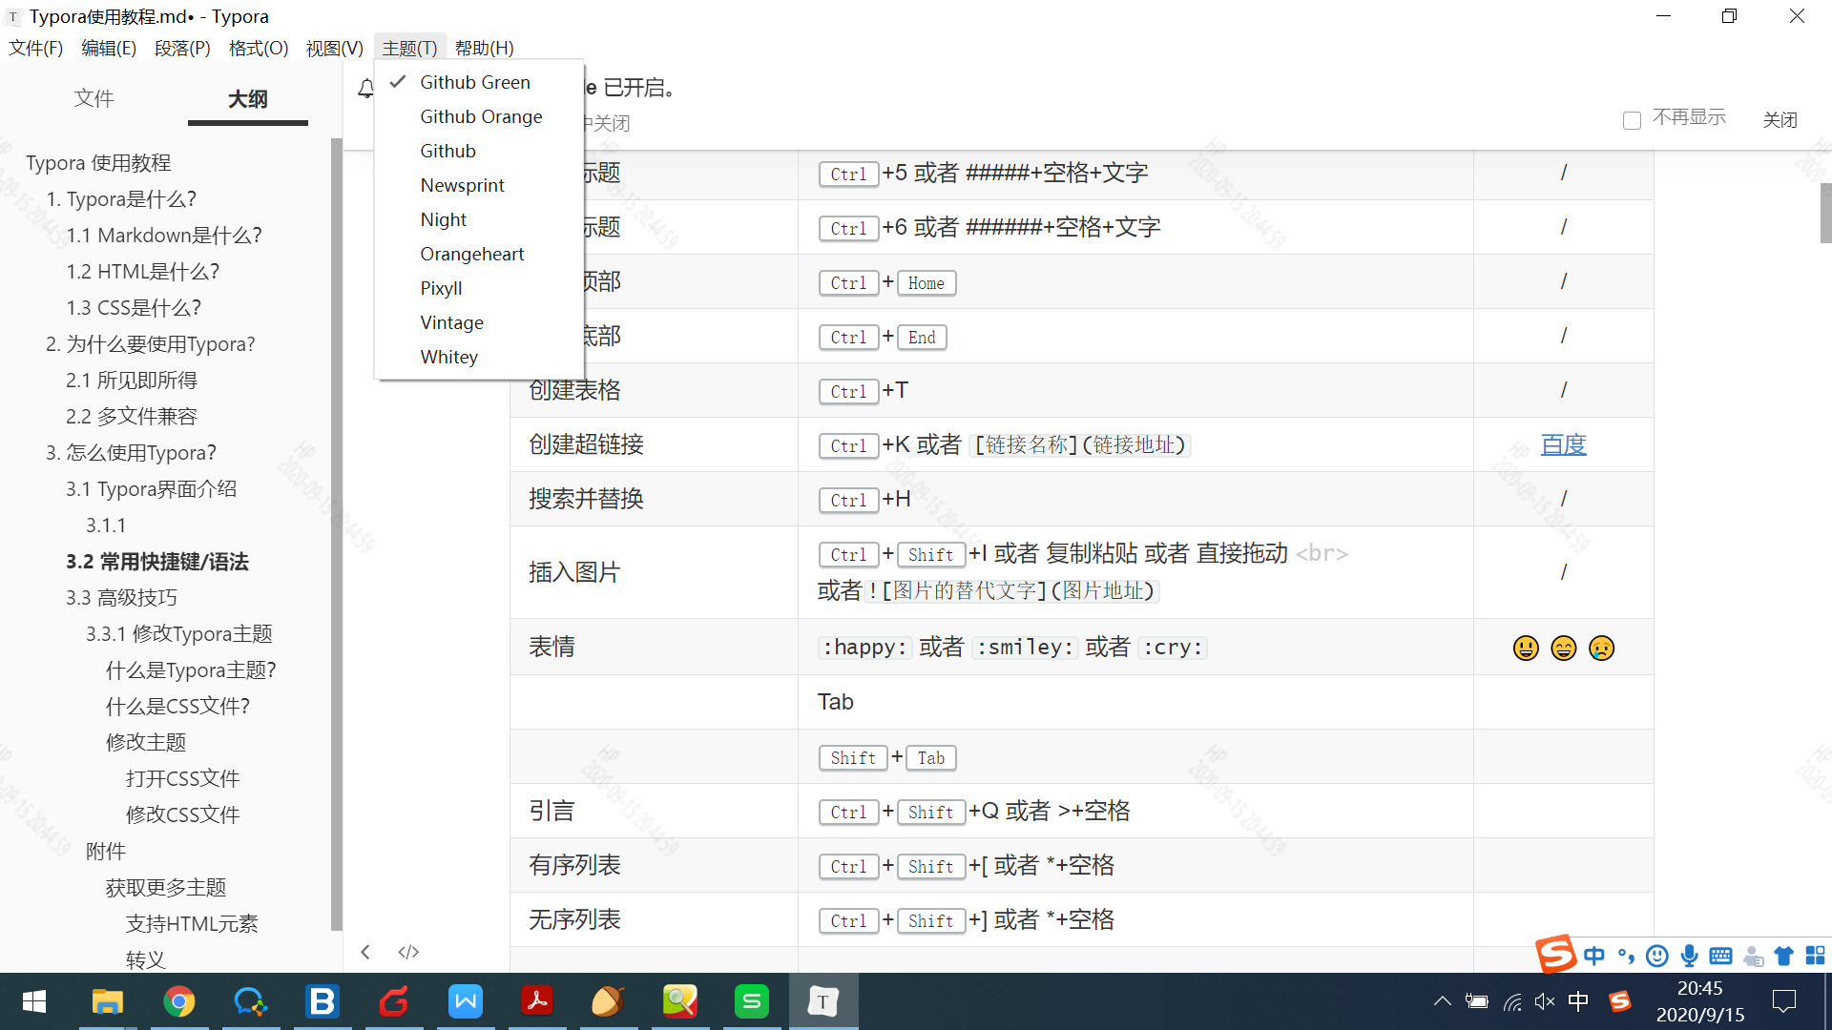Image resolution: width=1832 pixels, height=1030 pixels.
Task: Click the outline sidebar scrollbar
Action: (336, 534)
